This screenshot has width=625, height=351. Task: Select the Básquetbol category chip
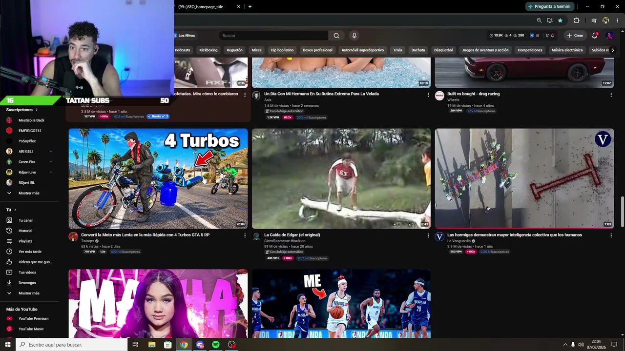(443, 50)
